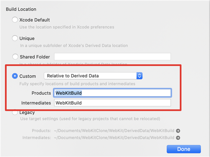Reveal Intermediates path with arrow icon
The width and height of the screenshot is (210, 157).
click(178, 138)
